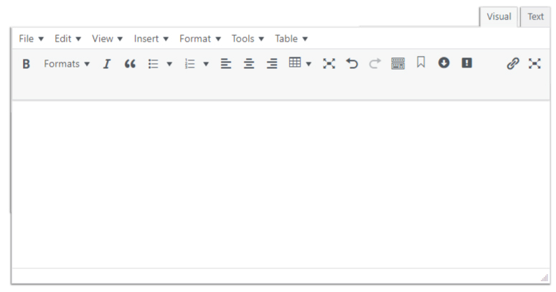Expand bulleted list style arrow
The height and width of the screenshot is (292, 556).
pos(169,64)
